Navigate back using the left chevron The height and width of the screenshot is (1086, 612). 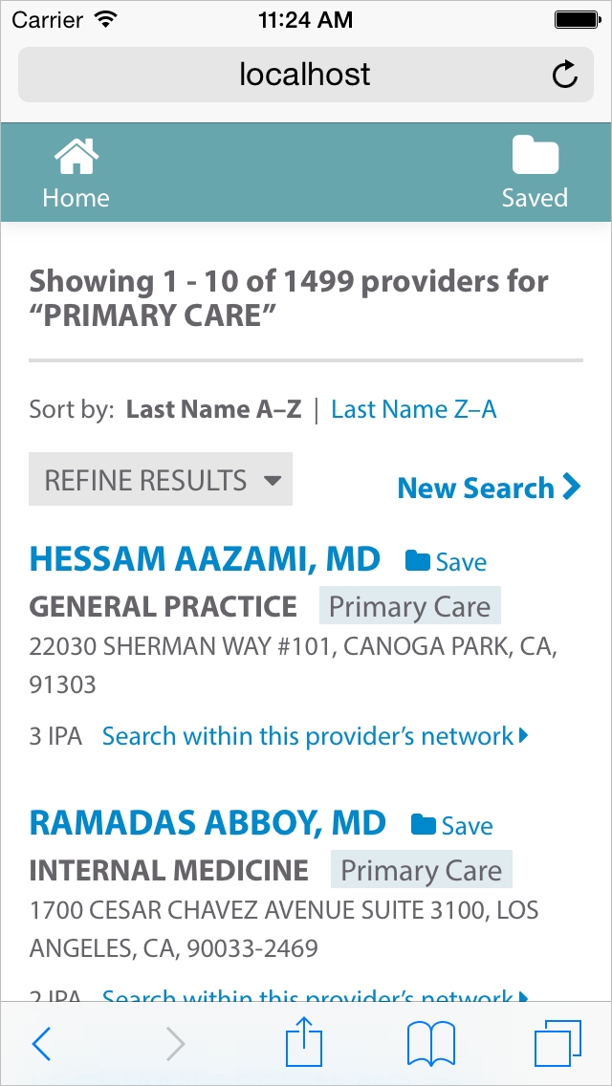click(41, 1043)
